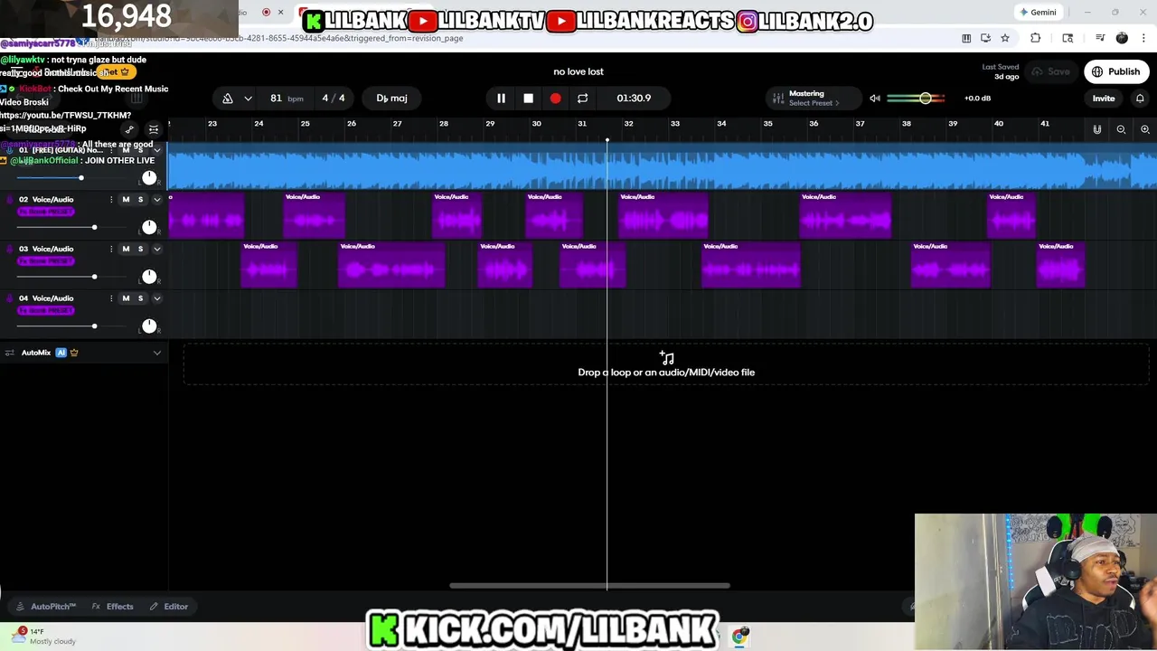1157x651 pixels.
Task: Open the Chrome three-dot menu
Action: click(x=1144, y=38)
